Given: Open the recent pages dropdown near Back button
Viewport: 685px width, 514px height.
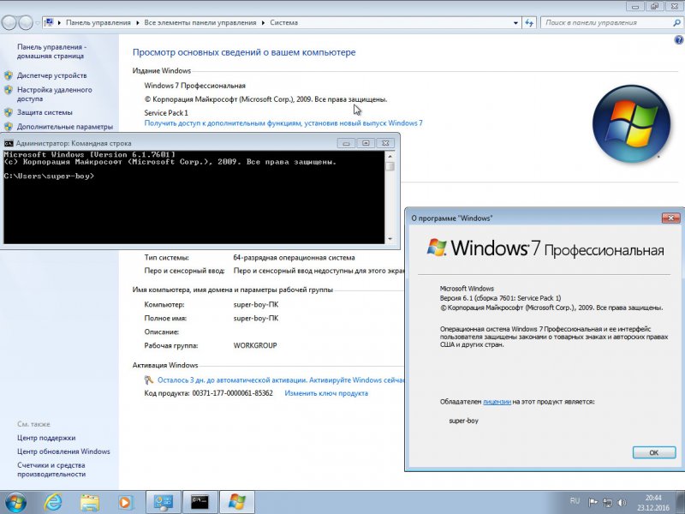Looking at the screenshot, I should pyautogui.click(x=38, y=23).
